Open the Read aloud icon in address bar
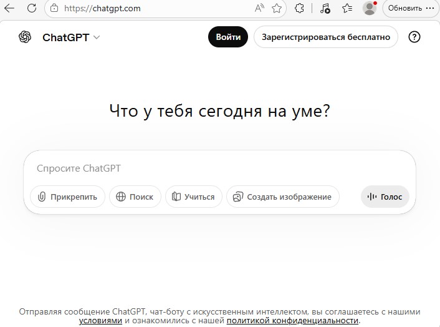The height and width of the screenshot is (327, 440). (259, 9)
